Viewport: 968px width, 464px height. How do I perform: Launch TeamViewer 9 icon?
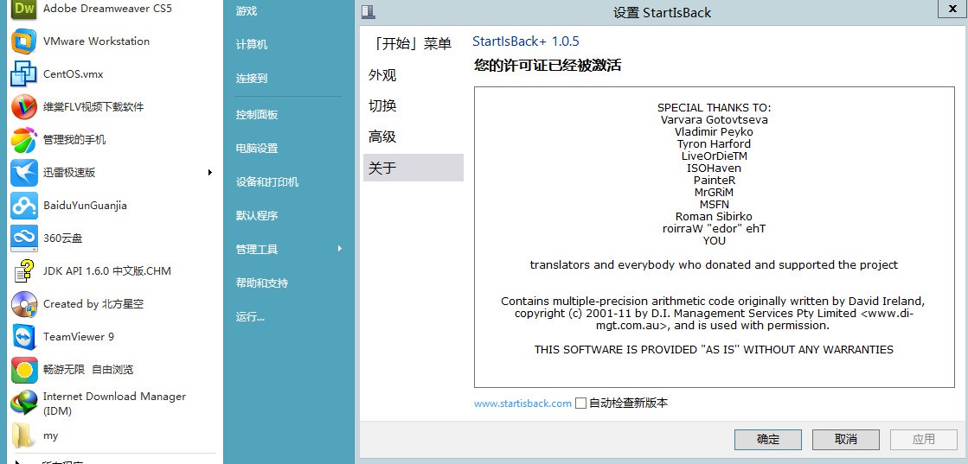click(24, 336)
